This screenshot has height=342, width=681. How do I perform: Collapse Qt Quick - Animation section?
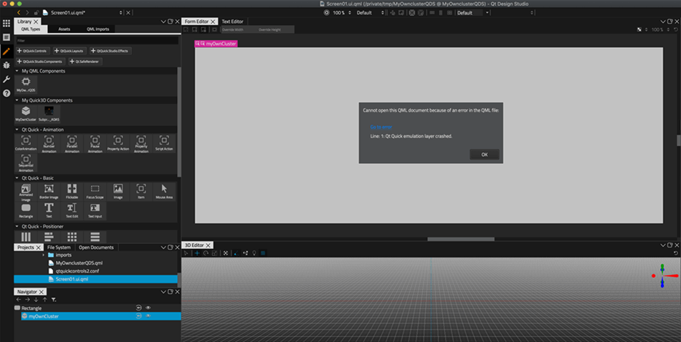pyautogui.click(x=17, y=130)
